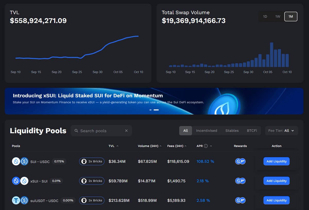
Task: Sort pools by Volume (24H) column
Action: coord(150,146)
